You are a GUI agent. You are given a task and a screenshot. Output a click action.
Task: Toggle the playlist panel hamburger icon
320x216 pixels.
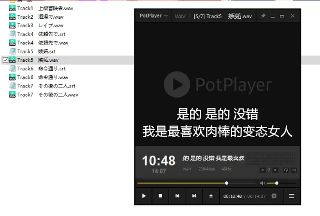coord(292,196)
